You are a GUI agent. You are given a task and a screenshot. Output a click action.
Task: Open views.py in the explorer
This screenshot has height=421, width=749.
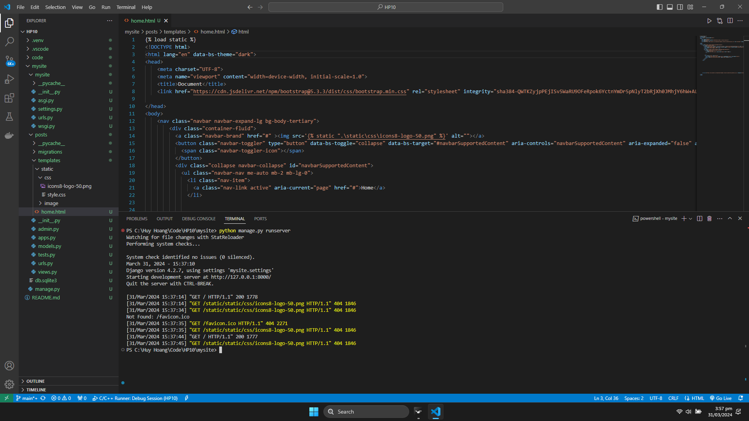tap(68, 272)
